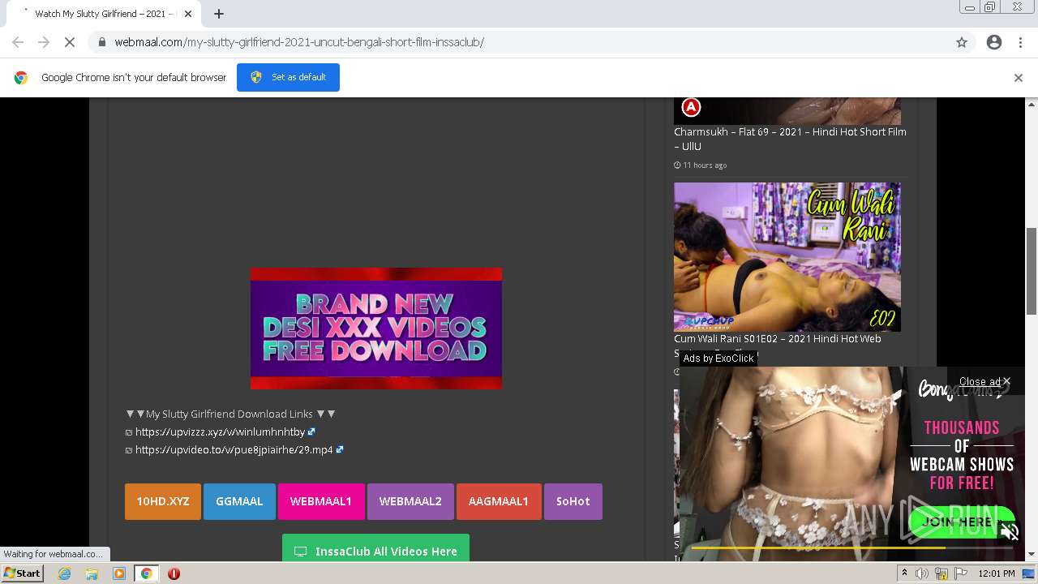This screenshot has height=584, width=1038.
Task: Dismiss the default browser info bar
Action: 1019,78
